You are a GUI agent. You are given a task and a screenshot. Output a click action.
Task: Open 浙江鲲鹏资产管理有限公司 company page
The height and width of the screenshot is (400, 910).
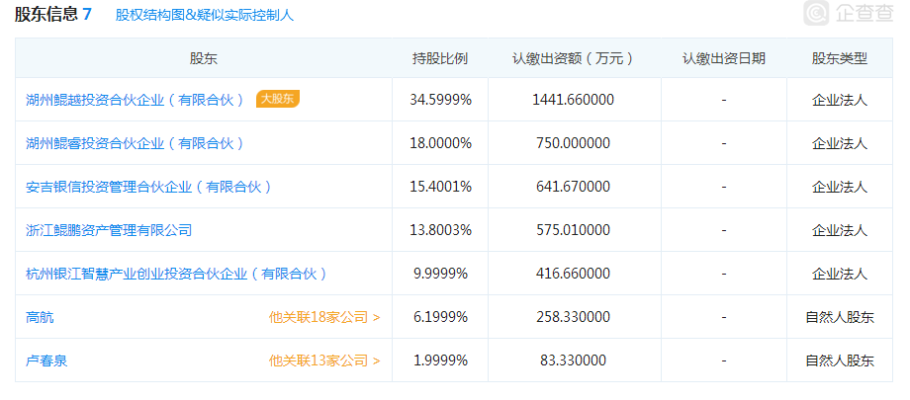click(109, 230)
